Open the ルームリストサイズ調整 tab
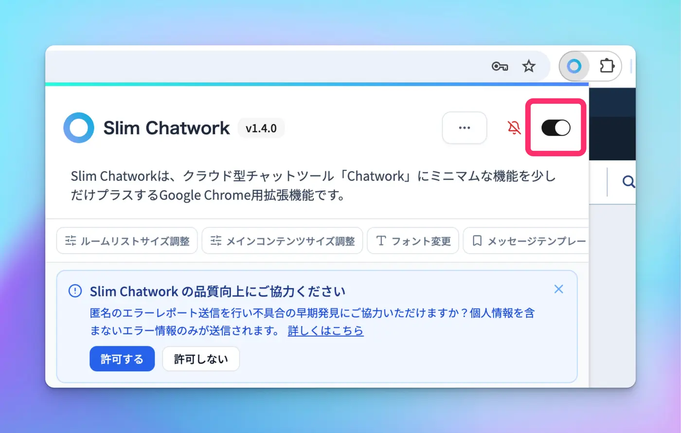Screen dimensions: 681x433 click(127, 241)
